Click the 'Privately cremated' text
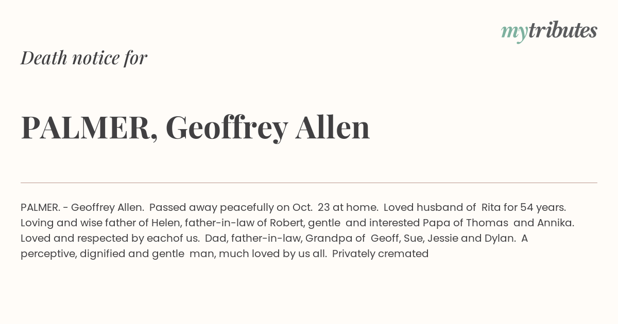 [x=381, y=254]
